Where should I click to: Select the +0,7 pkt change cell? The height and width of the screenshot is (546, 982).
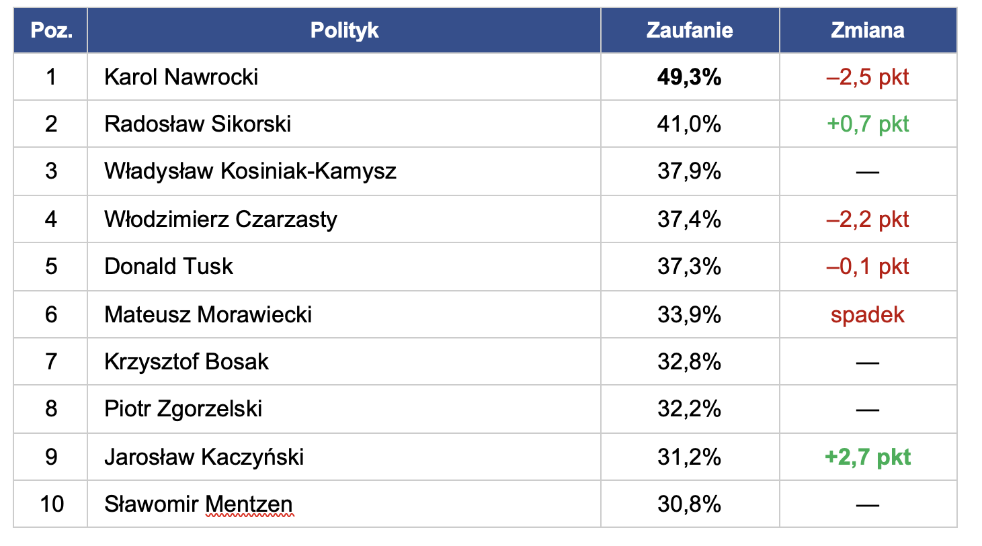pos(867,124)
